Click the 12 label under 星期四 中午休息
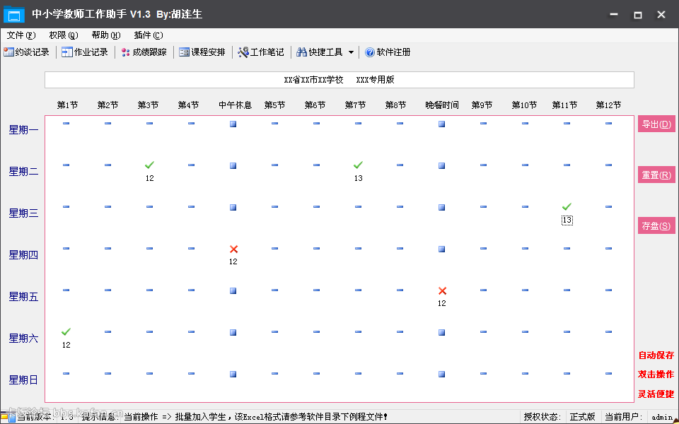The image size is (679, 424). (x=233, y=261)
